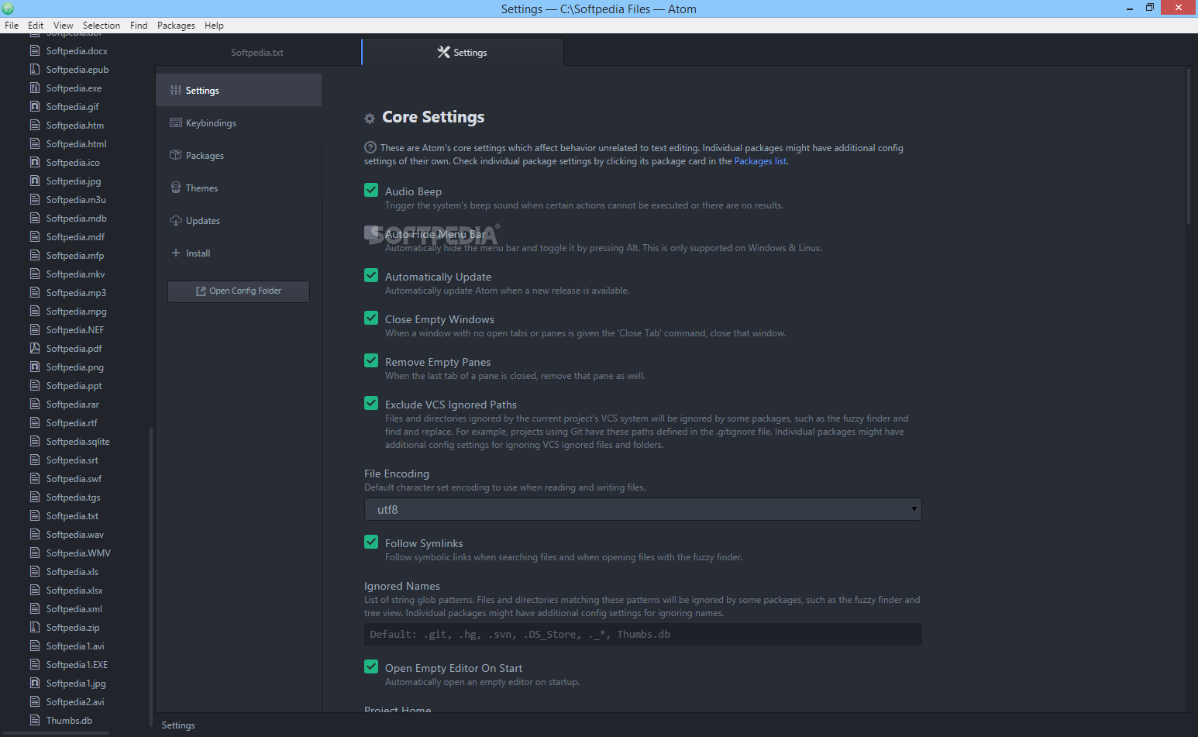Uncheck Open Empty Editor On Start
The image size is (1198, 737).
point(371,666)
